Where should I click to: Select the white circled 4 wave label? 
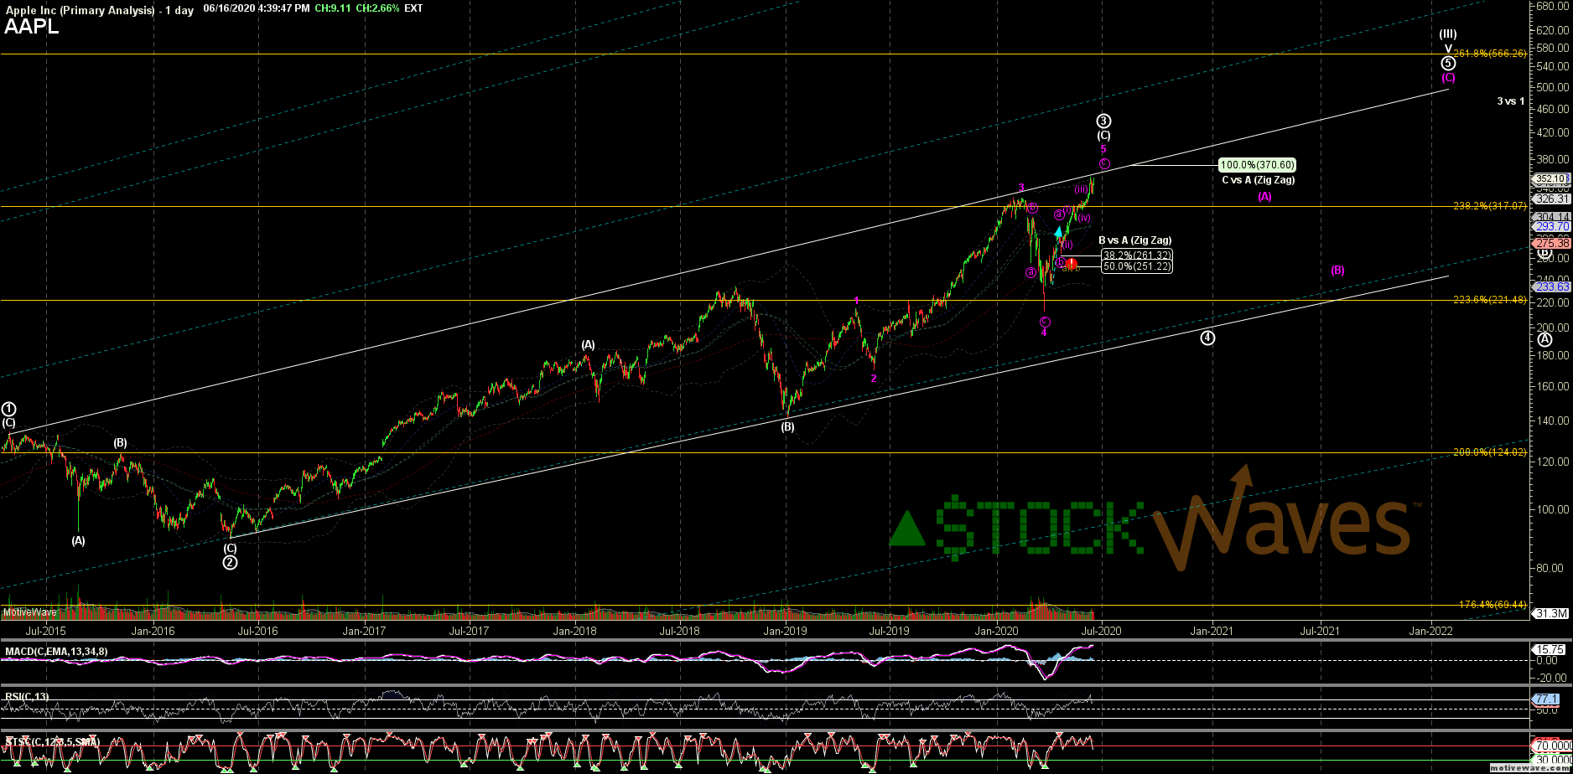[1207, 338]
